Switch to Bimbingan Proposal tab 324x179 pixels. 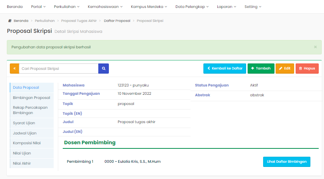click(31, 97)
